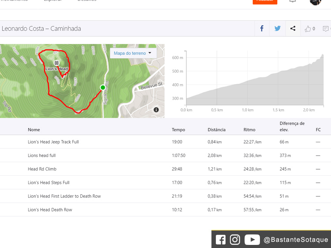This screenshot has height=248, width=331.
Task: Click the green start marker on map
Action: [x=103, y=88]
